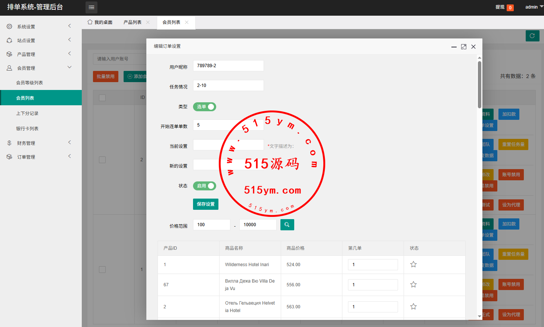544x327 pixels.
Task: Close the 产品列表 tab with X
Action: click(148, 22)
